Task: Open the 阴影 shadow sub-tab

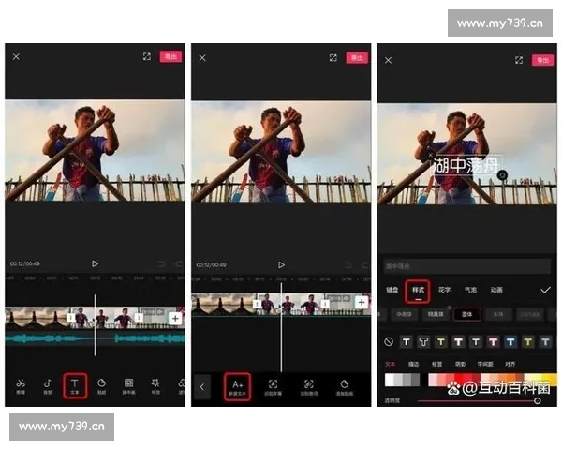Action: tap(460, 365)
